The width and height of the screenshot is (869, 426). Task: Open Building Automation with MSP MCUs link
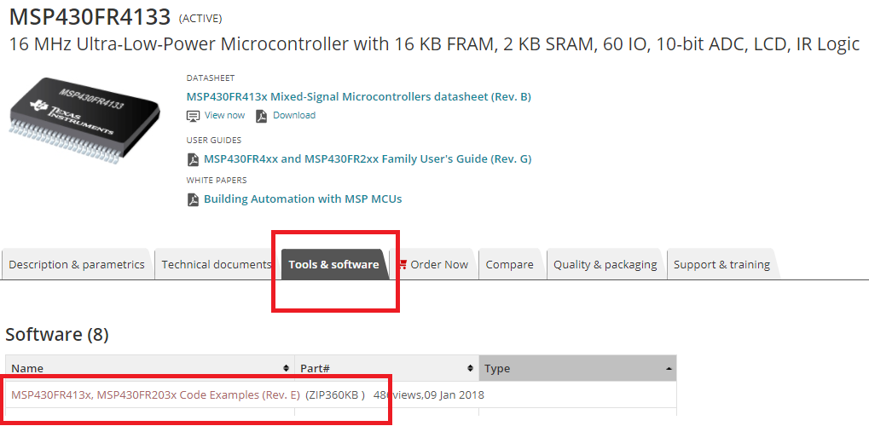click(303, 199)
